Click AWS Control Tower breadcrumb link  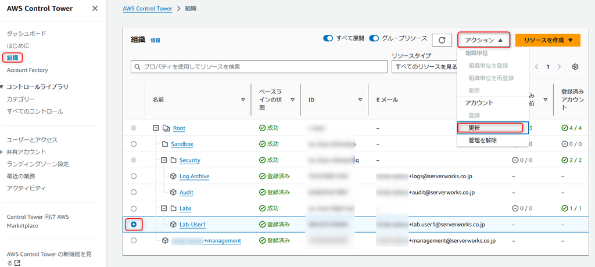147,8
